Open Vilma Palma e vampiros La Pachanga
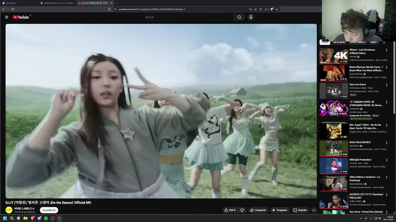This screenshot has width=396, height=222. click(x=365, y=179)
